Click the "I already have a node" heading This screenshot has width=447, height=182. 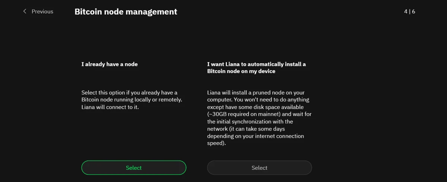click(110, 64)
